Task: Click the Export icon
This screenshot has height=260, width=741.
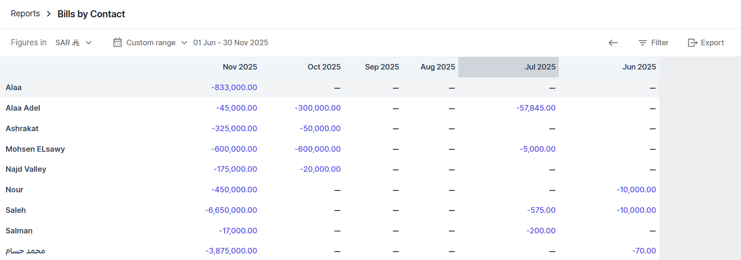Action: pyautogui.click(x=692, y=43)
